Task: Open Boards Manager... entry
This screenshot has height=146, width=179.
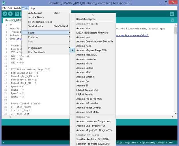Action: [x=93, y=19]
